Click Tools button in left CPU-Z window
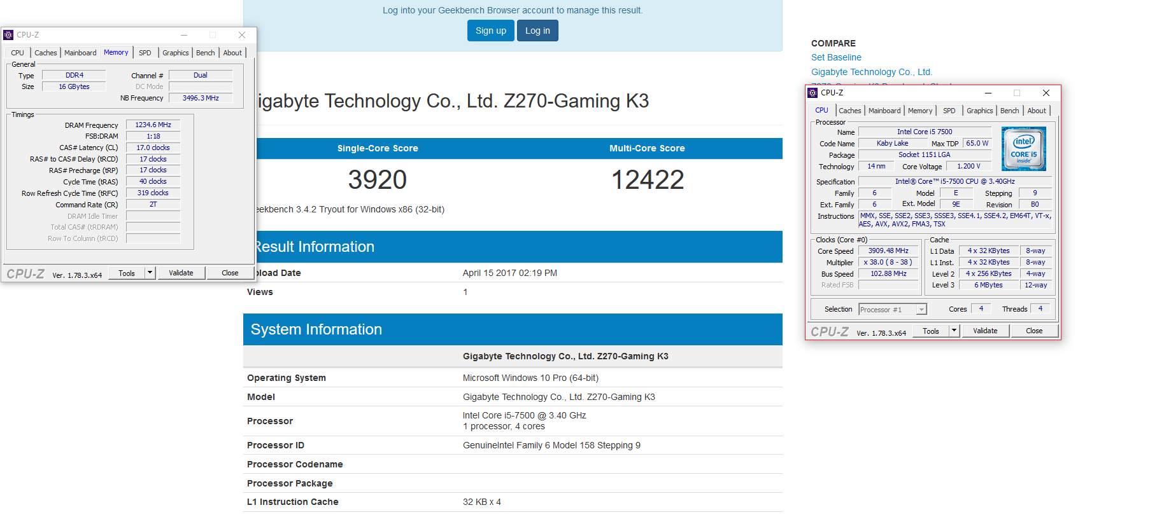 click(x=127, y=273)
